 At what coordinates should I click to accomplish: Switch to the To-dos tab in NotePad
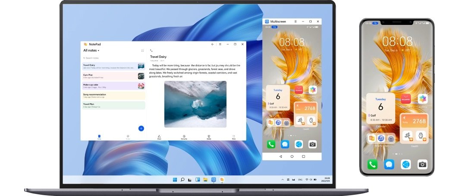coord(128,137)
